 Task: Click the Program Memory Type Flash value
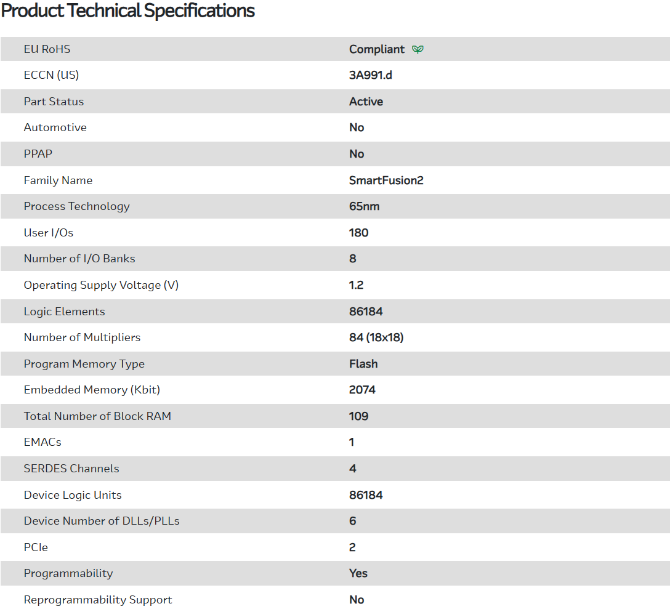[363, 364]
